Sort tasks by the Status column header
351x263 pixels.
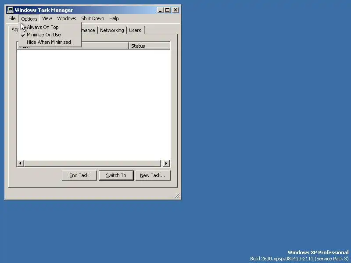(149, 46)
